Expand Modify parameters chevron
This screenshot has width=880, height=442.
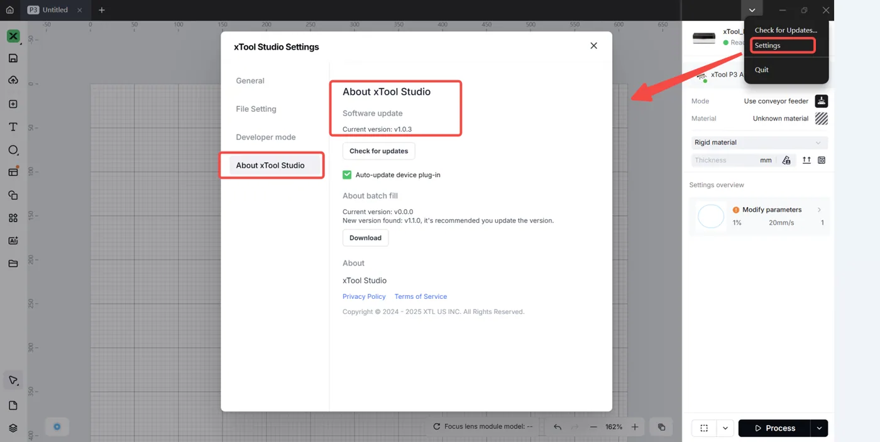pyautogui.click(x=819, y=210)
